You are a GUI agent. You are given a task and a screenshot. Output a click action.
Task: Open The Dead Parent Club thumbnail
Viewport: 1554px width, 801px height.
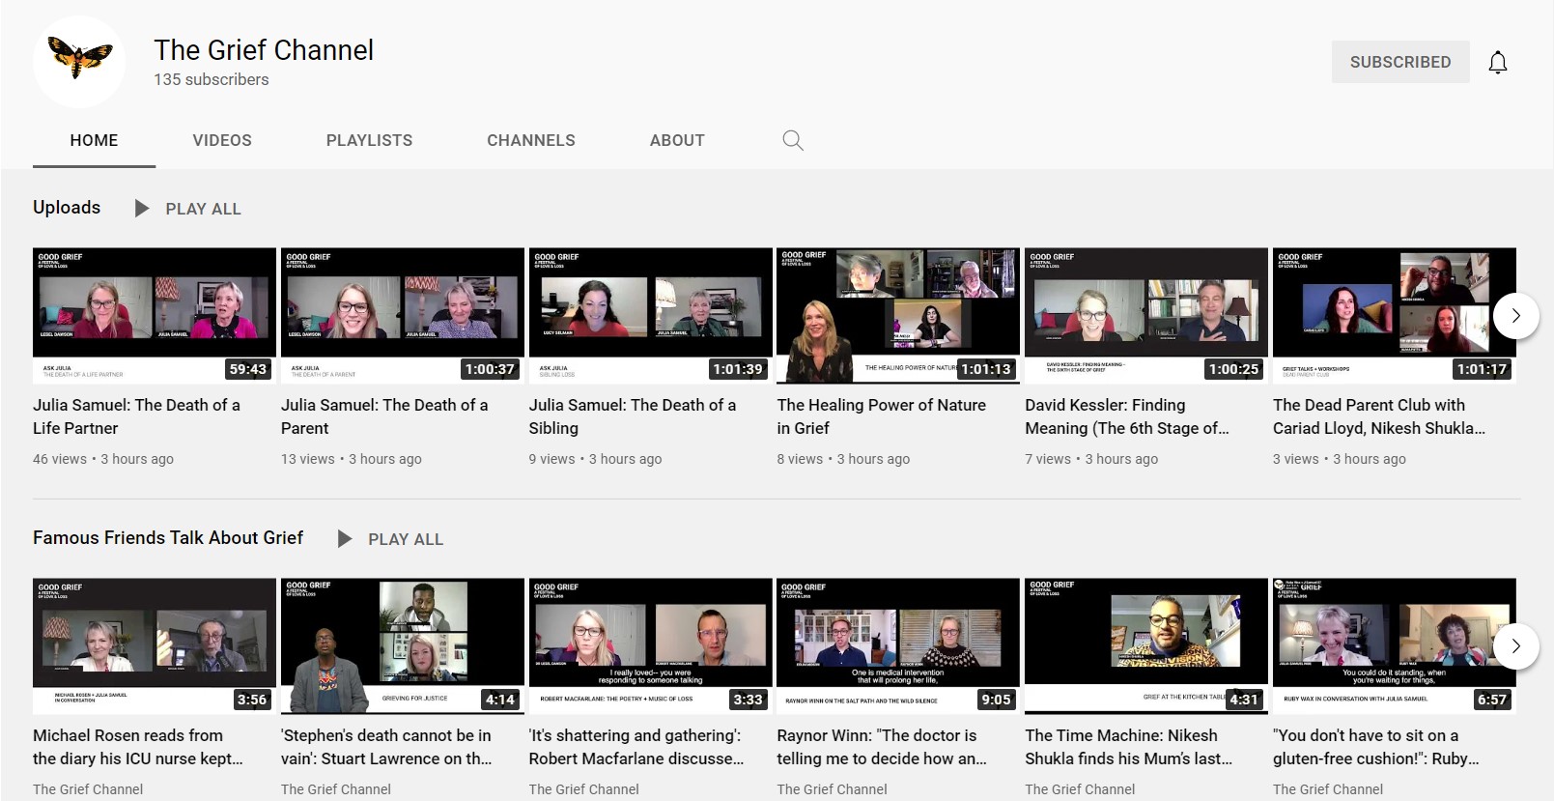[x=1395, y=316]
